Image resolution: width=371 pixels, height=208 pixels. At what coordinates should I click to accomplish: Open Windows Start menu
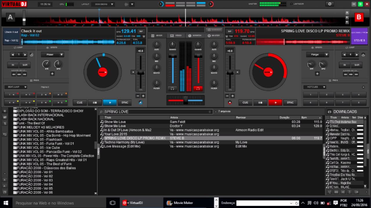(6, 203)
